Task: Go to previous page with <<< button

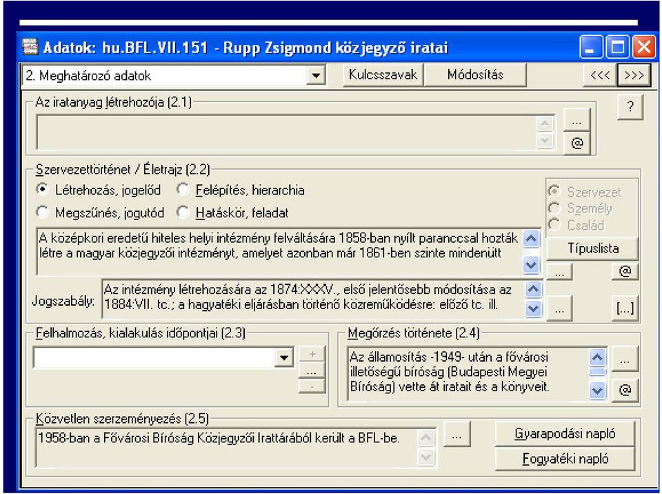Action: coord(600,75)
